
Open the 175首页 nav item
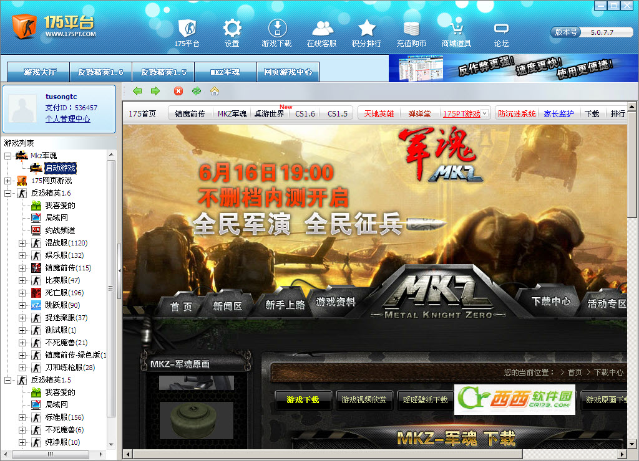142,113
